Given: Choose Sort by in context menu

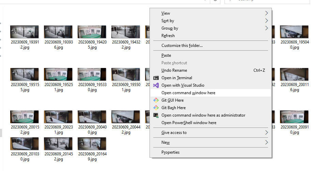Looking at the screenshot, I should point(211,21).
